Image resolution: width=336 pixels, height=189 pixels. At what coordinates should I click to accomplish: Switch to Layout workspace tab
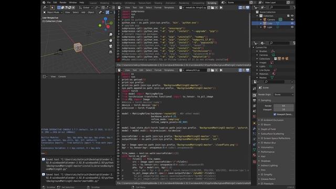93,3
